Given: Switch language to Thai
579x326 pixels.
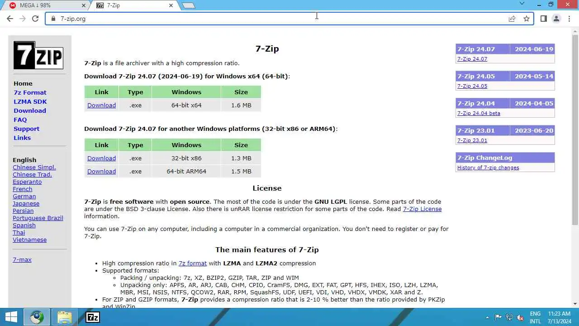Looking at the screenshot, I should click(x=19, y=232).
